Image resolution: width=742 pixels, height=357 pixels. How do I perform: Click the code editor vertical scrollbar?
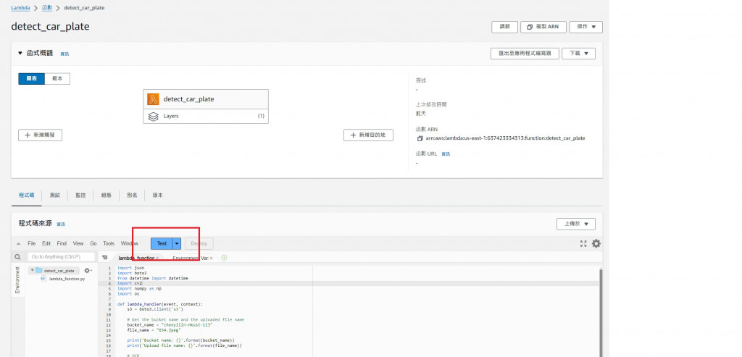[x=601, y=312]
